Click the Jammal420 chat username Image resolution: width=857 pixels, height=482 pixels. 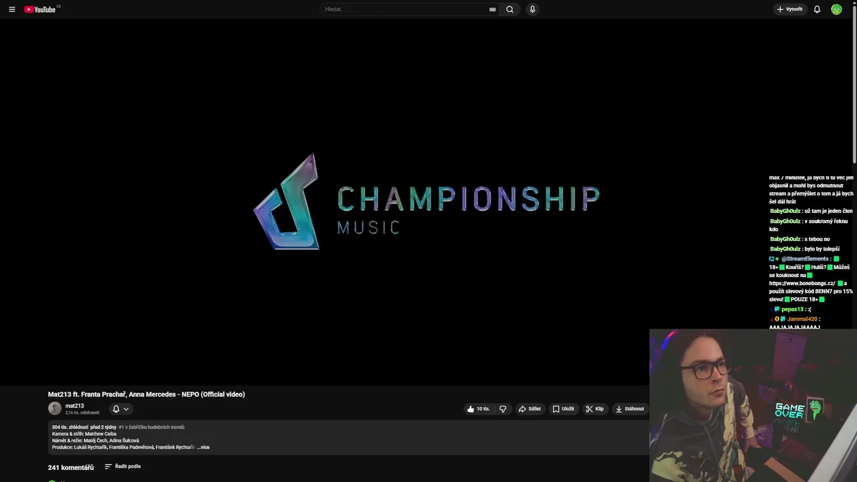[x=802, y=319]
